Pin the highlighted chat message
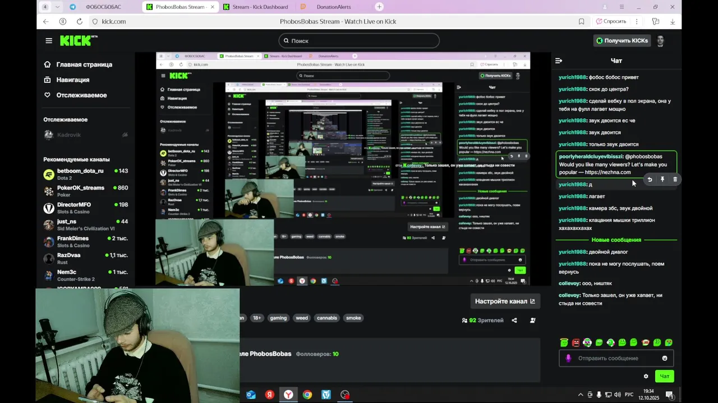 (662, 180)
